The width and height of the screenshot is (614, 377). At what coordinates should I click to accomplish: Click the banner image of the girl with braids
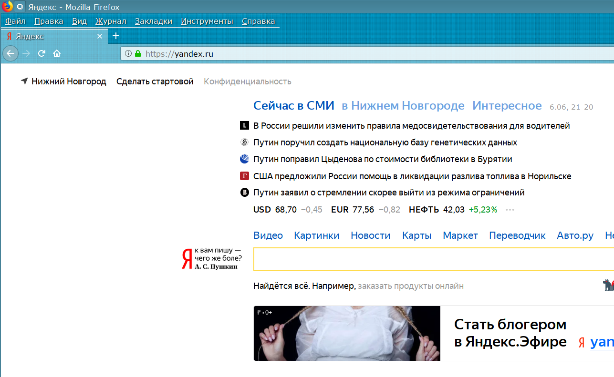point(347,333)
